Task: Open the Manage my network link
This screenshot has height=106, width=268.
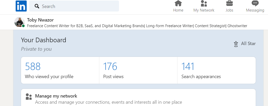Action: click(x=56, y=96)
